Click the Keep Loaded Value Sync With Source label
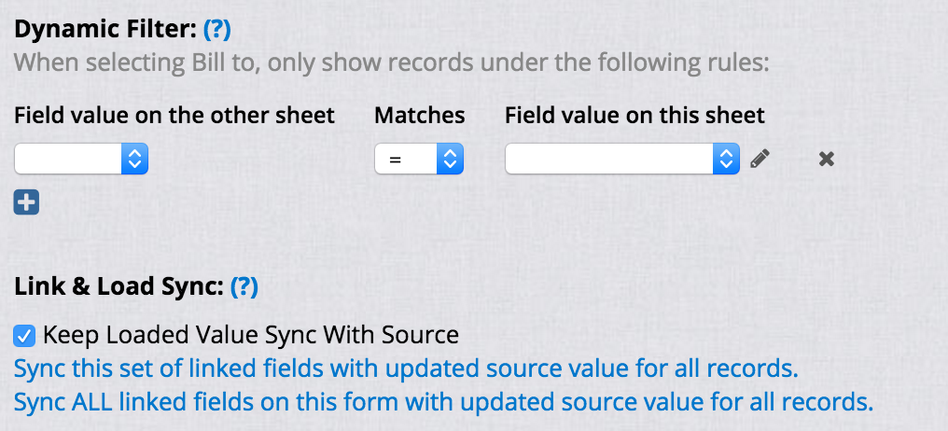The height and width of the screenshot is (431, 948). pyautogui.click(x=251, y=336)
